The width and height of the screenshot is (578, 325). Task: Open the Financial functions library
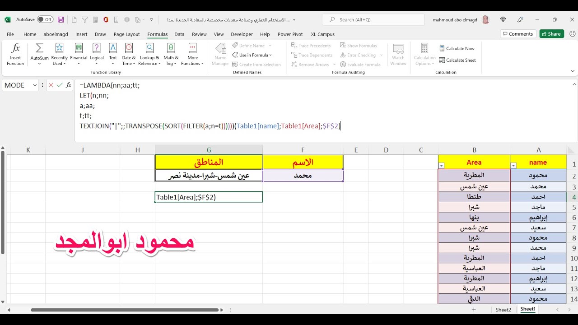click(x=79, y=55)
